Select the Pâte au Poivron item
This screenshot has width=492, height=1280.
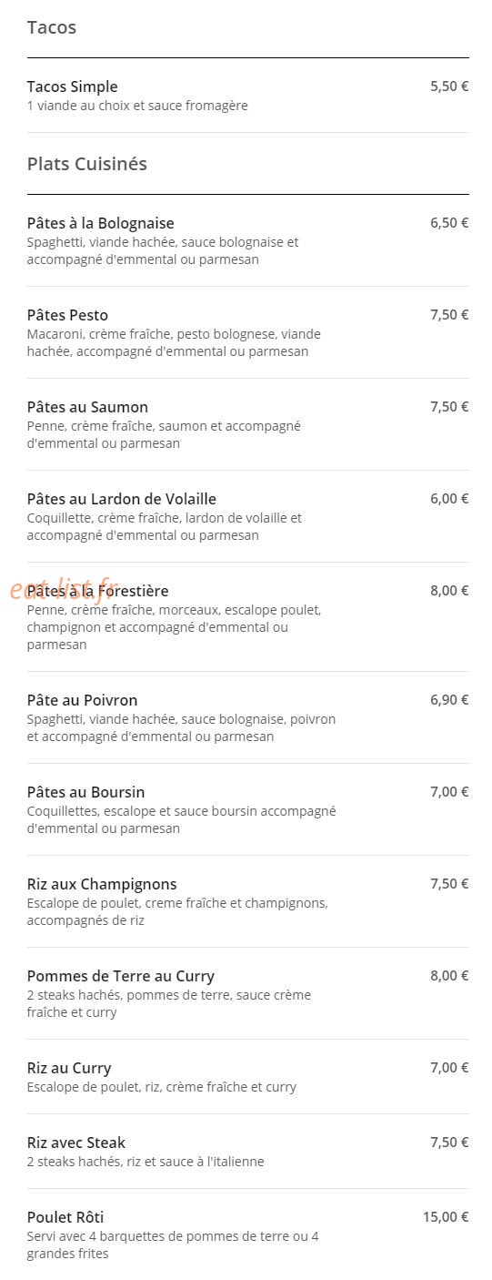pos(247,718)
